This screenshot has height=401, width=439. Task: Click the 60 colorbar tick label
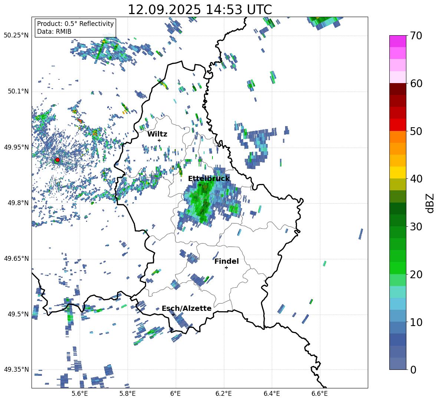pos(416,83)
